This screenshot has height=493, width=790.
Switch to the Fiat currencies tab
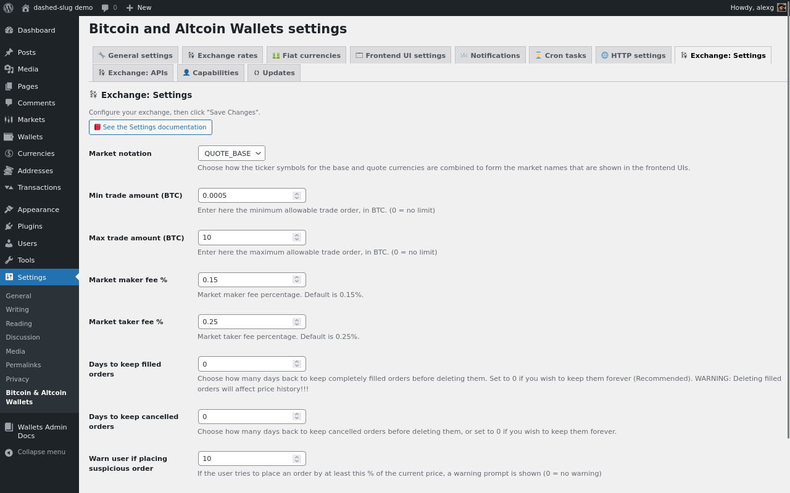(306, 55)
